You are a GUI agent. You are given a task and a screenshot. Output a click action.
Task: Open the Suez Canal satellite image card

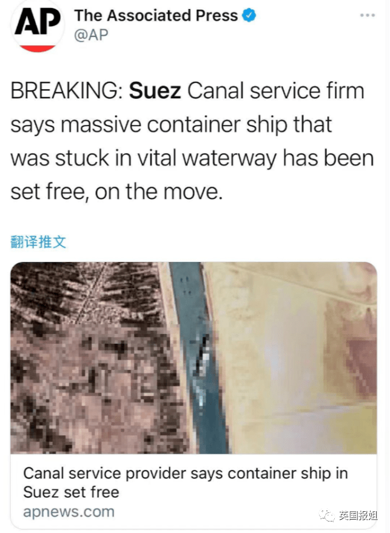click(x=193, y=358)
